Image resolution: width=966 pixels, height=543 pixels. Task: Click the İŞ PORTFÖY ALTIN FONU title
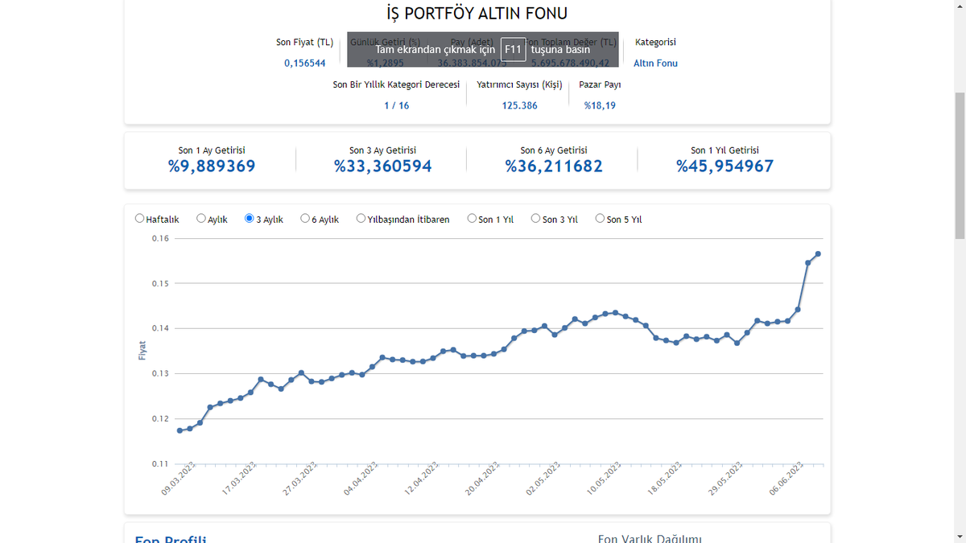click(x=477, y=14)
